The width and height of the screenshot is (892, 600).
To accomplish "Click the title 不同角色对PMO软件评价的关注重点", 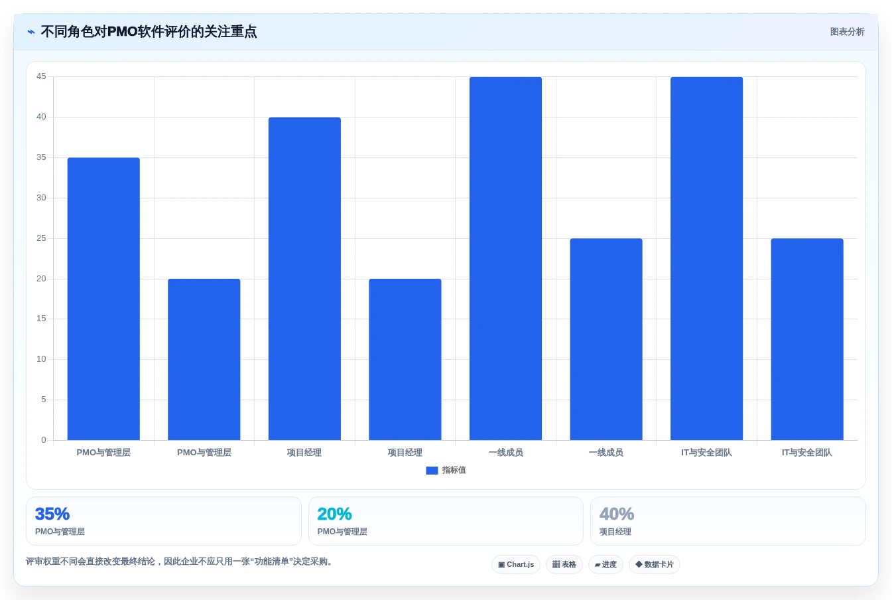I will point(149,32).
